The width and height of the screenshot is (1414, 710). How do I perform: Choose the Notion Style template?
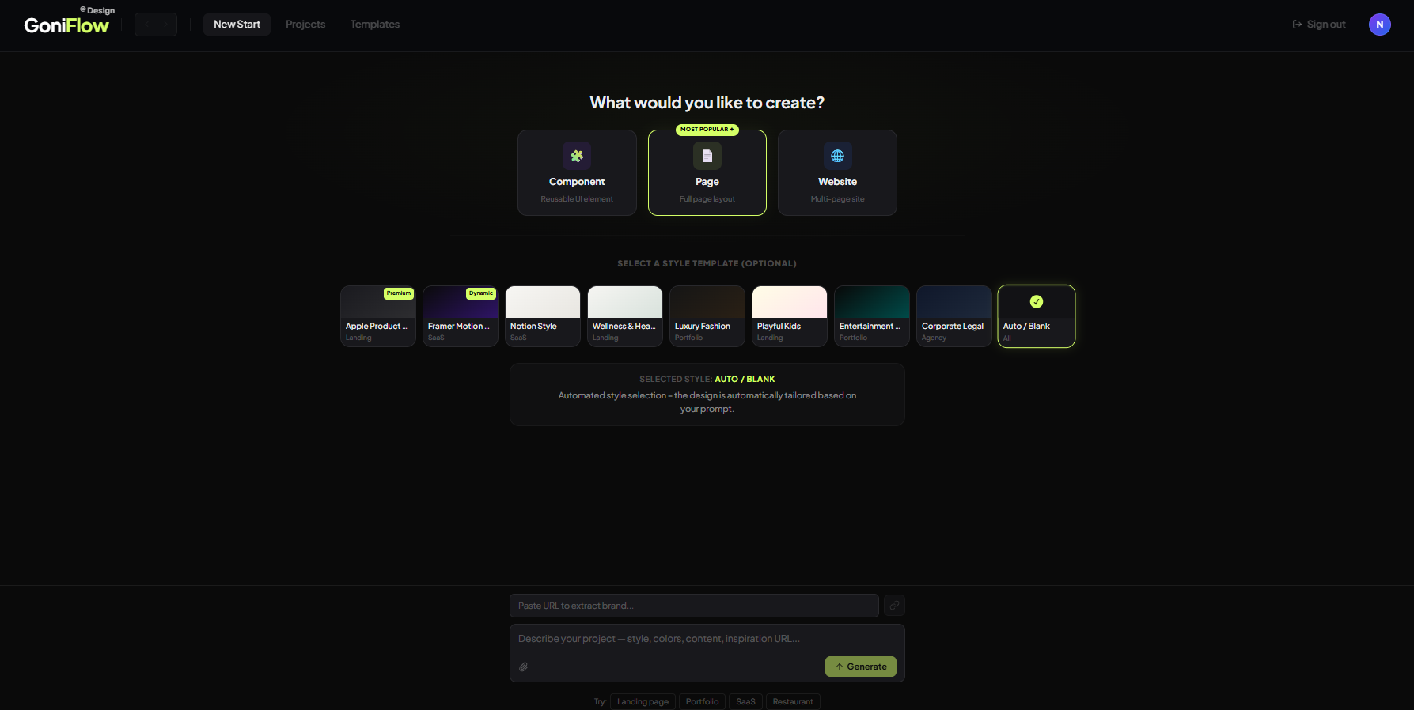point(543,316)
